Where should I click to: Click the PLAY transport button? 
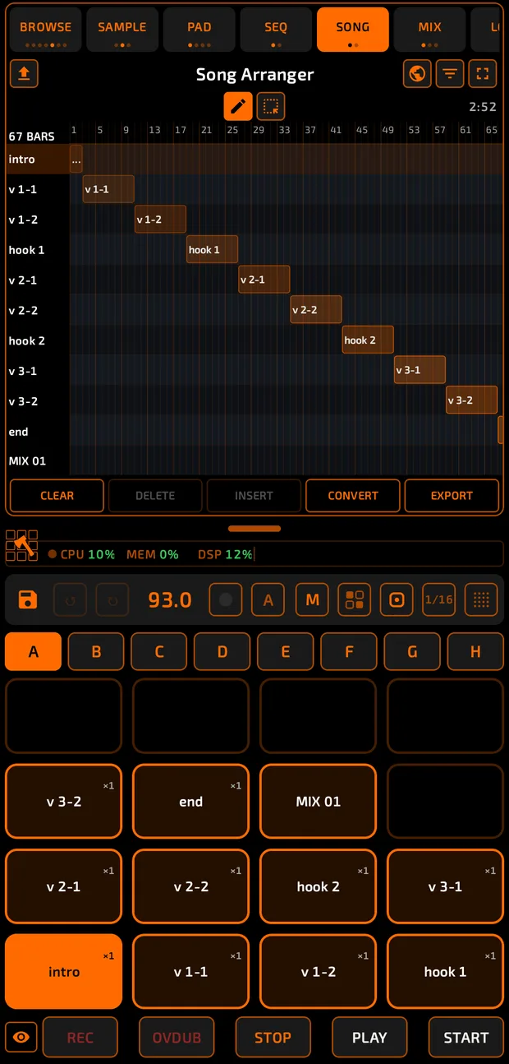pos(369,1038)
